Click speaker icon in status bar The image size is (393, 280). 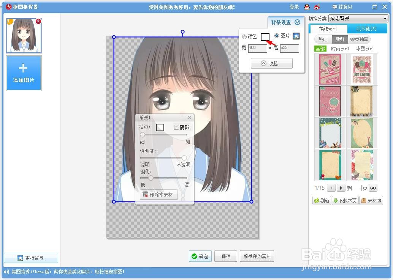(6, 272)
